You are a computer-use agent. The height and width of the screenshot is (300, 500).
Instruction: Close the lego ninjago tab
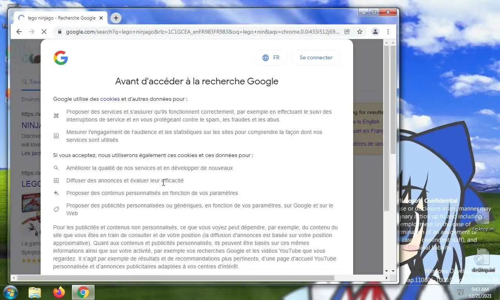[x=101, y=18]
